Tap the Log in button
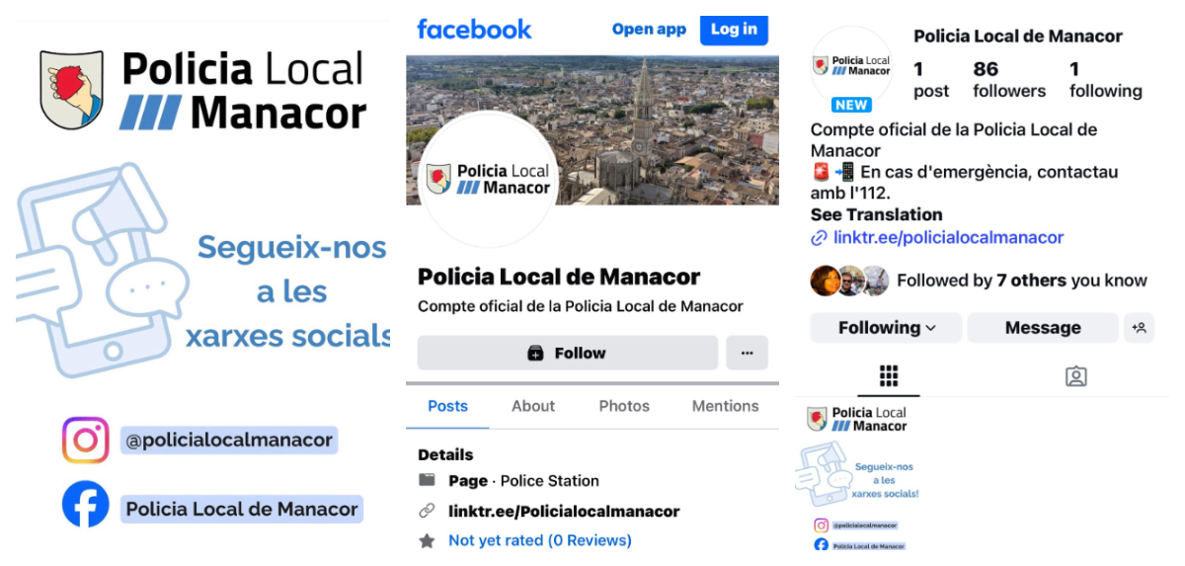This screenshot has width=1185, height=566. [734, 30]
